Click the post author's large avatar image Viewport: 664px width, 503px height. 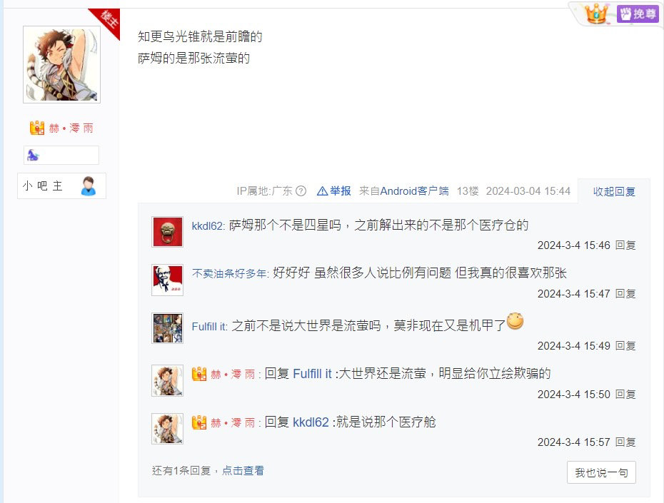[x=62, y=64]
